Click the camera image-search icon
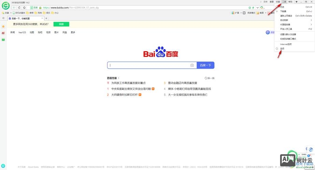 192,65
